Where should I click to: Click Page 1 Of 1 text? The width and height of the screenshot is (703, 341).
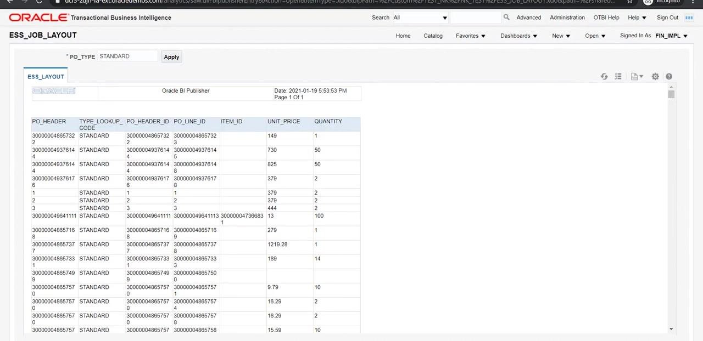[x=289, y=98]
